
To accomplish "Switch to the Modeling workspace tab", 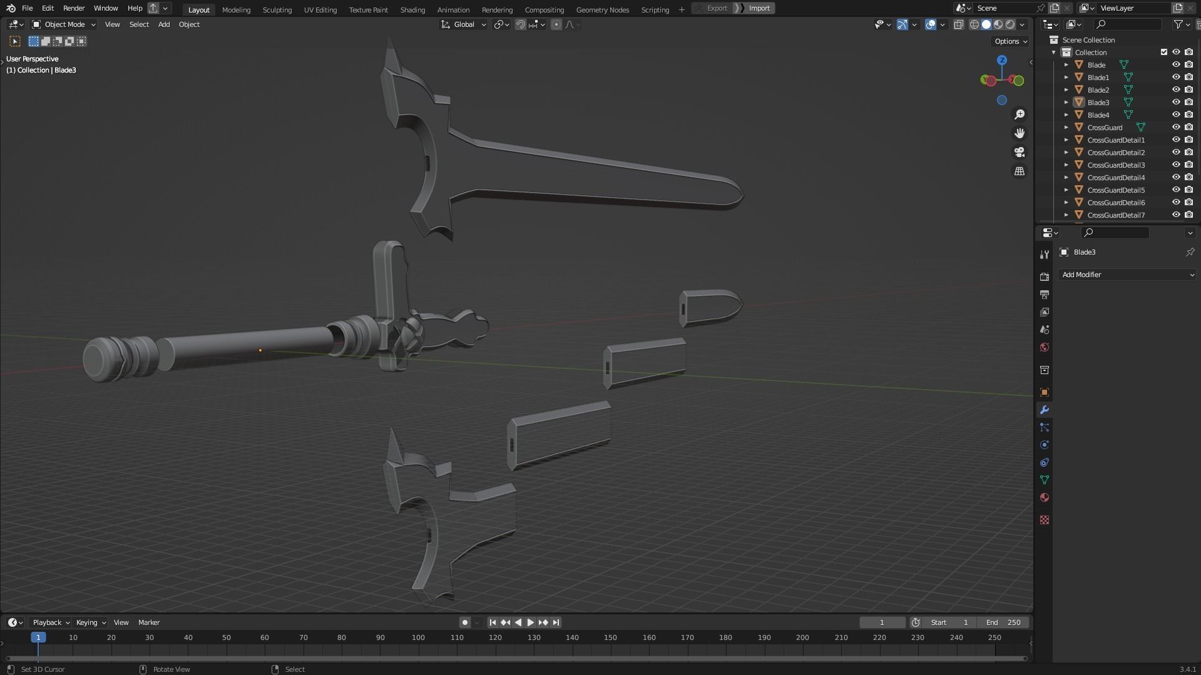I will pos(236,9).
